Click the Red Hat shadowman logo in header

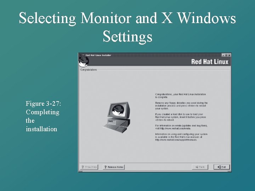point(84,61)
